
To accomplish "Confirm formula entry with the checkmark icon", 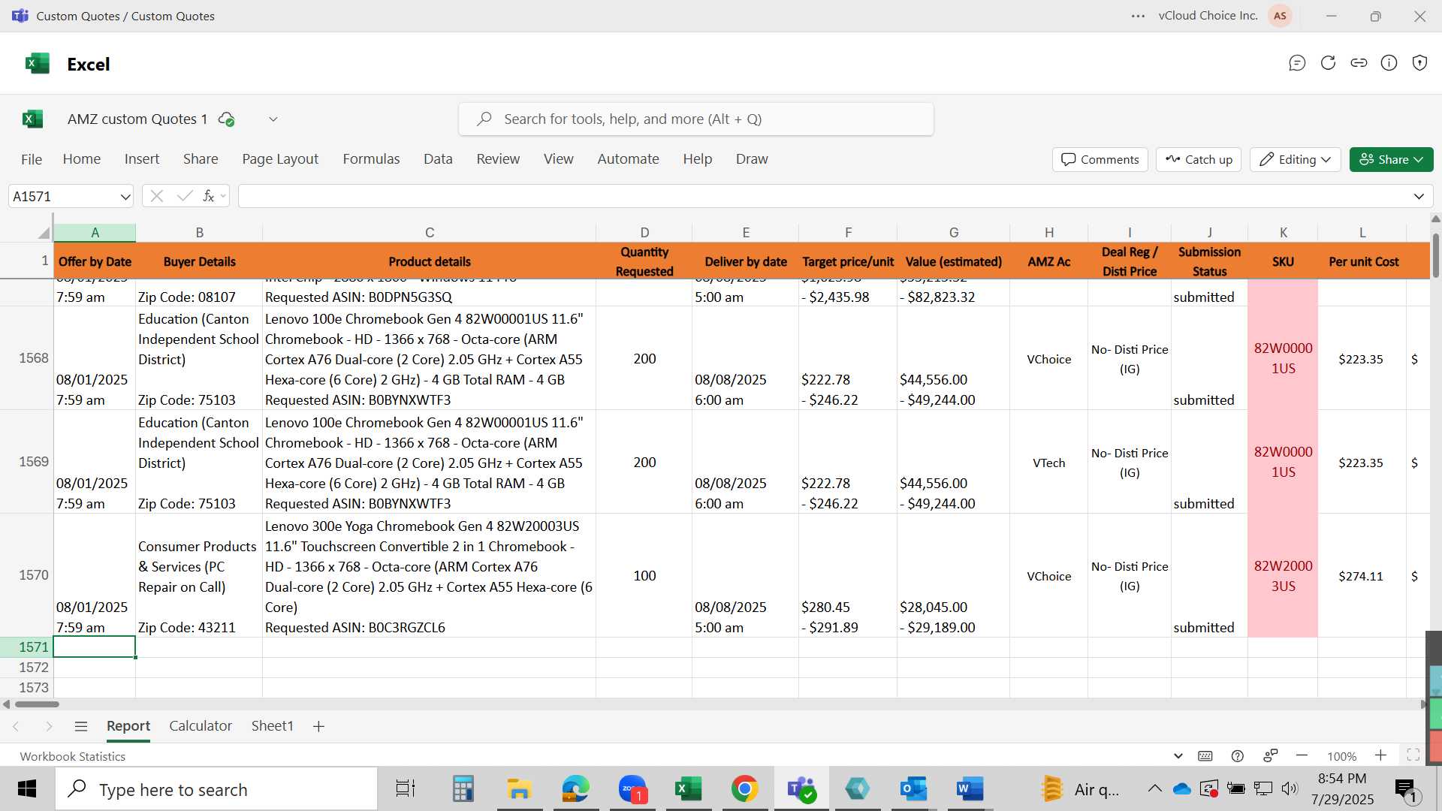I will [x=184, y=196].
